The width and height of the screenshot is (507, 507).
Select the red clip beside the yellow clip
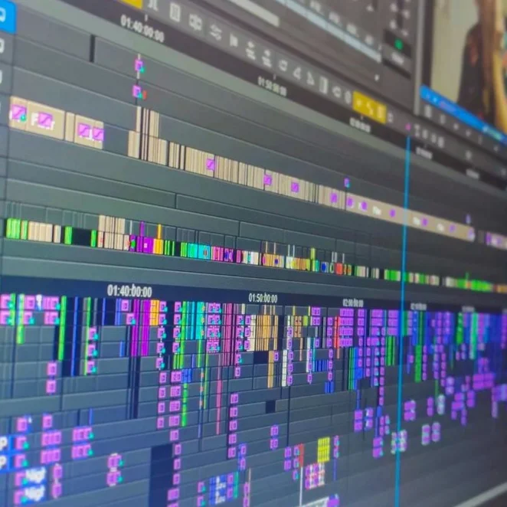[x=301, y=455]
